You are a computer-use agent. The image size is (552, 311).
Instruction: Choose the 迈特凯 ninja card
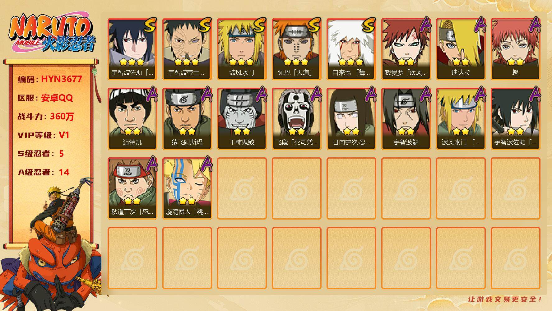[132, 119]
